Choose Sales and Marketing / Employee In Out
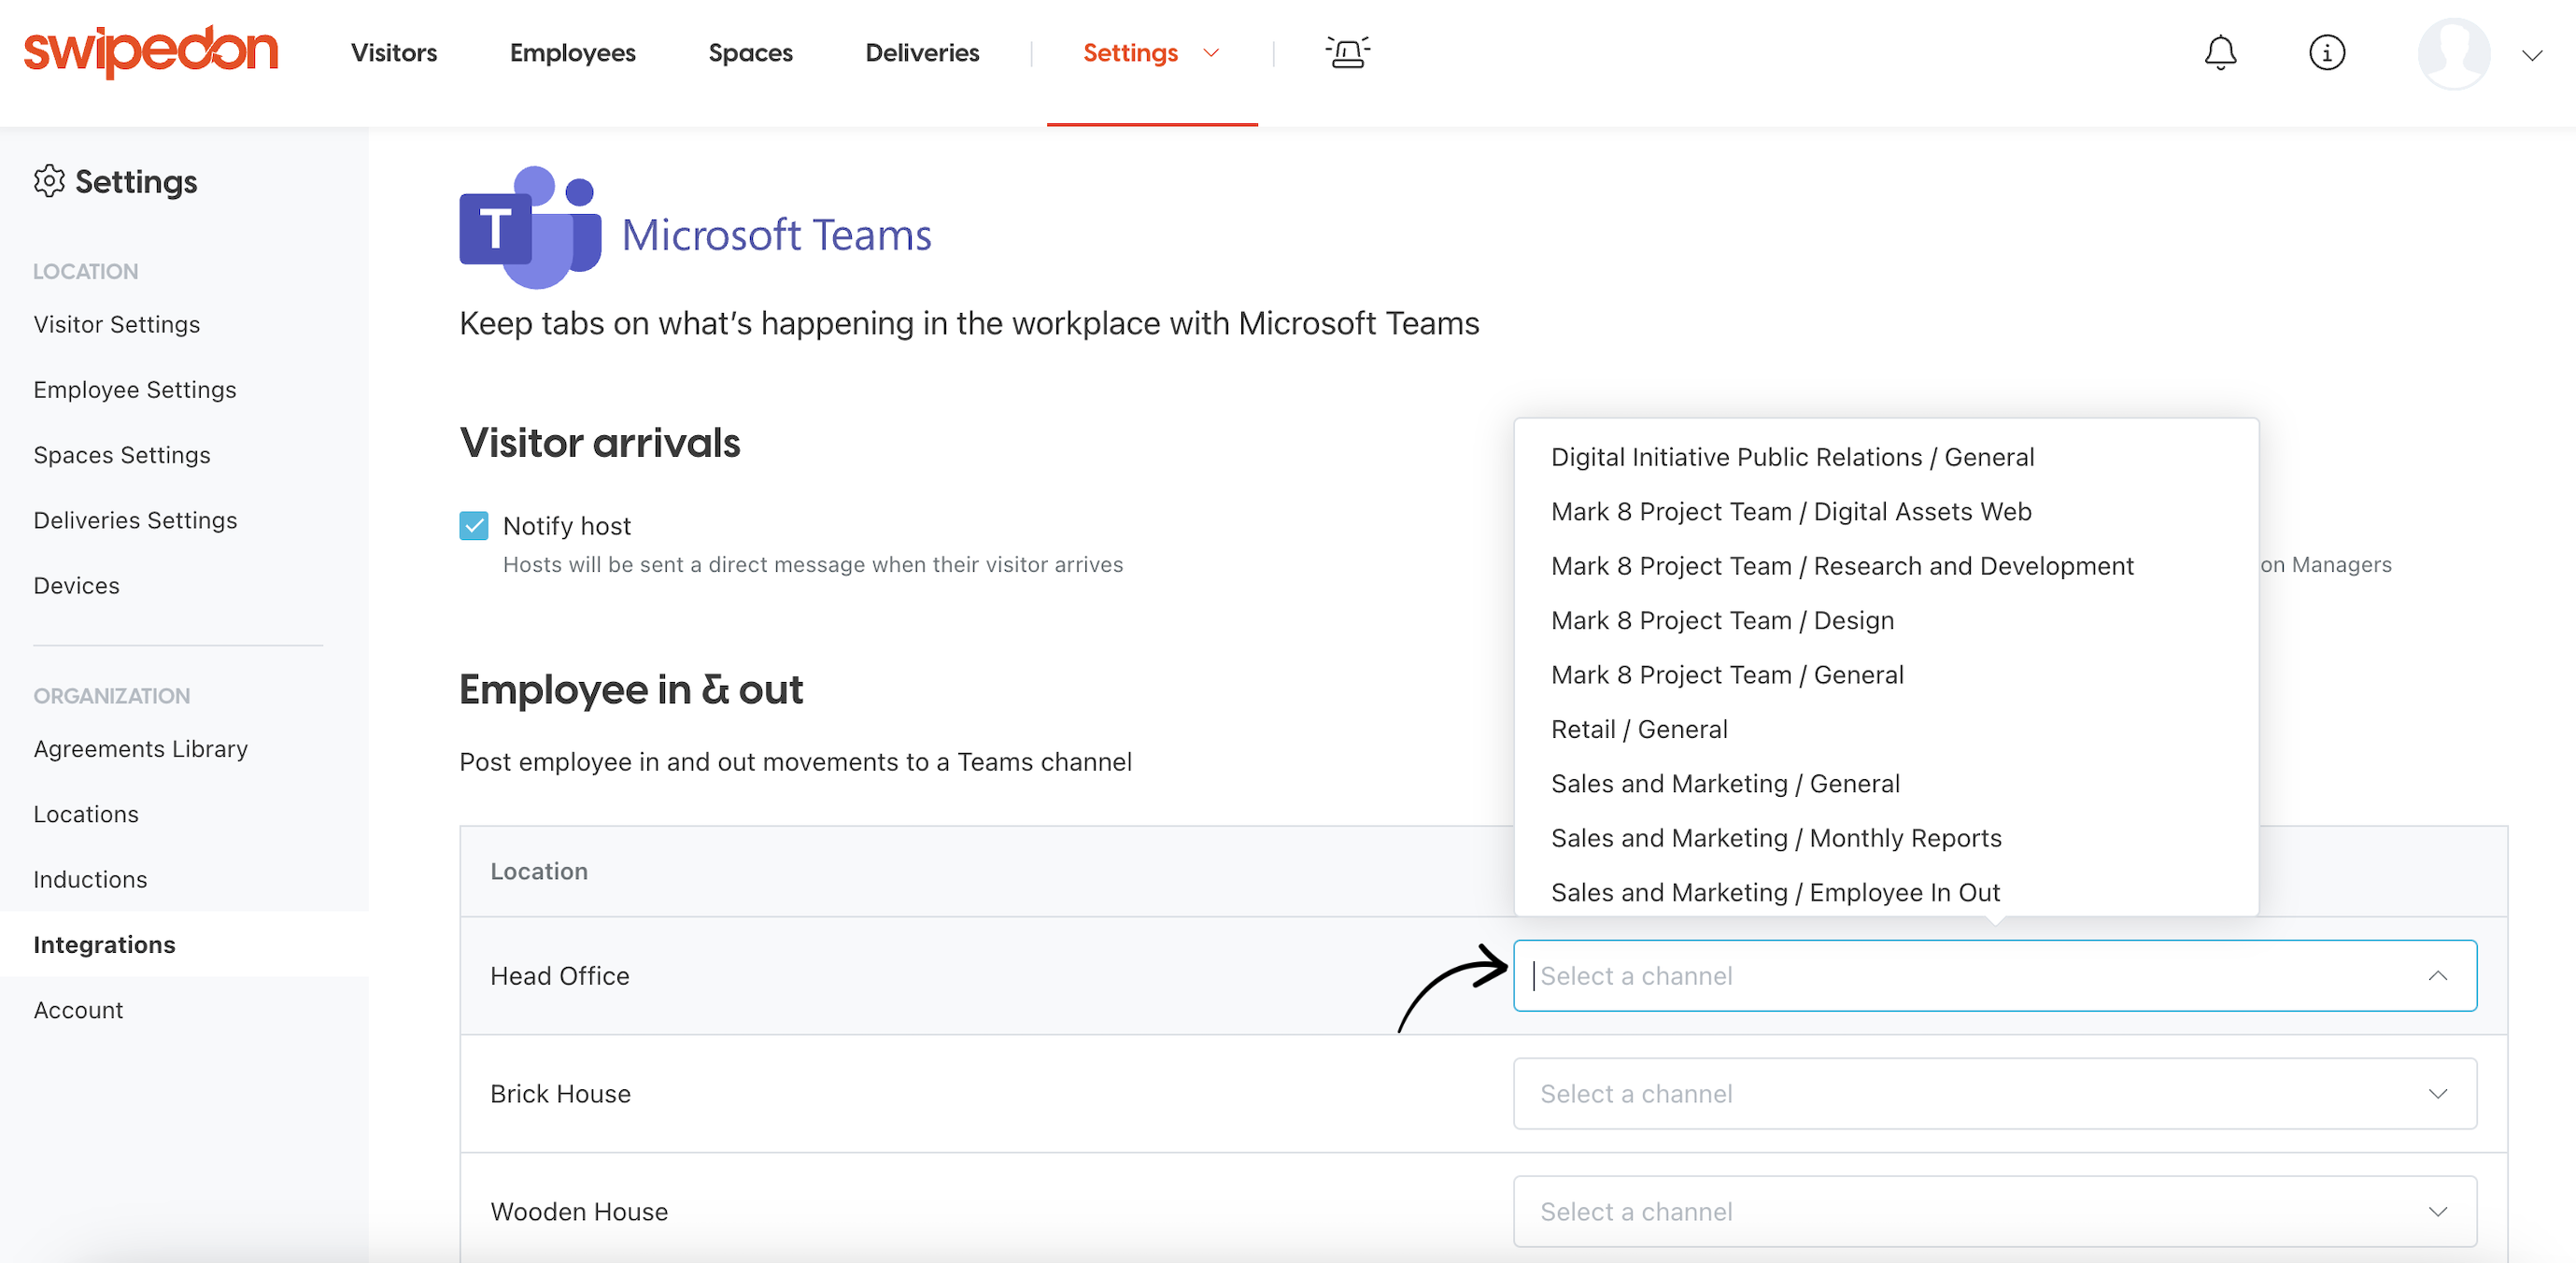Image resolution: width=2576 pixels, height=1263 pixels. pos(1775,893)
